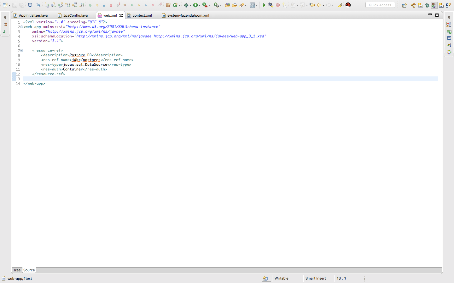Image resolution: width=454 pixels, height=283 pixels.
Task: Maximize the editor area
Action: (x=437, y=15)
